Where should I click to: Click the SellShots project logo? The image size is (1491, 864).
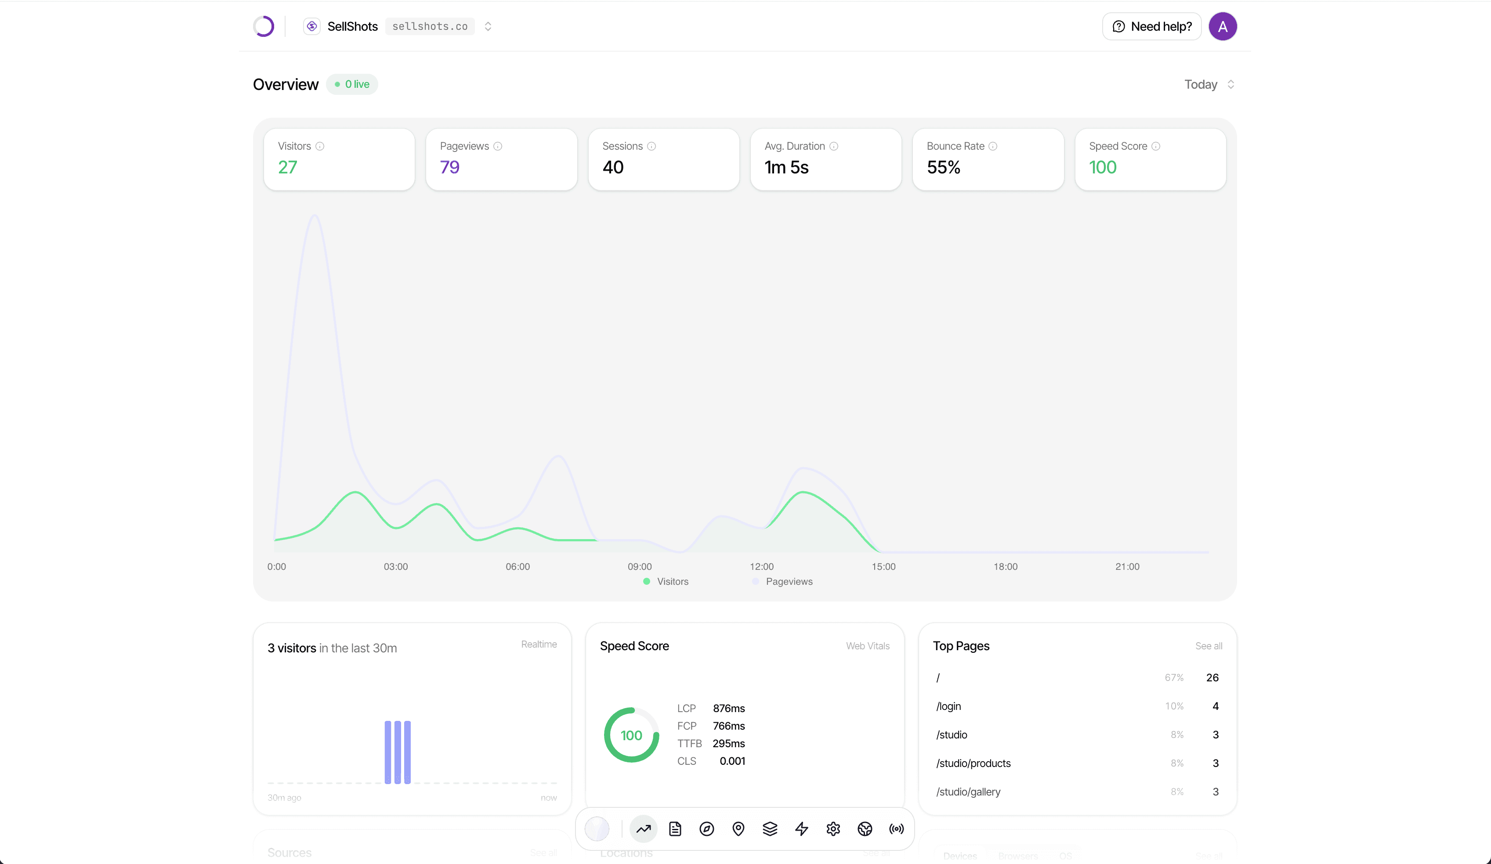pos(312,26)
